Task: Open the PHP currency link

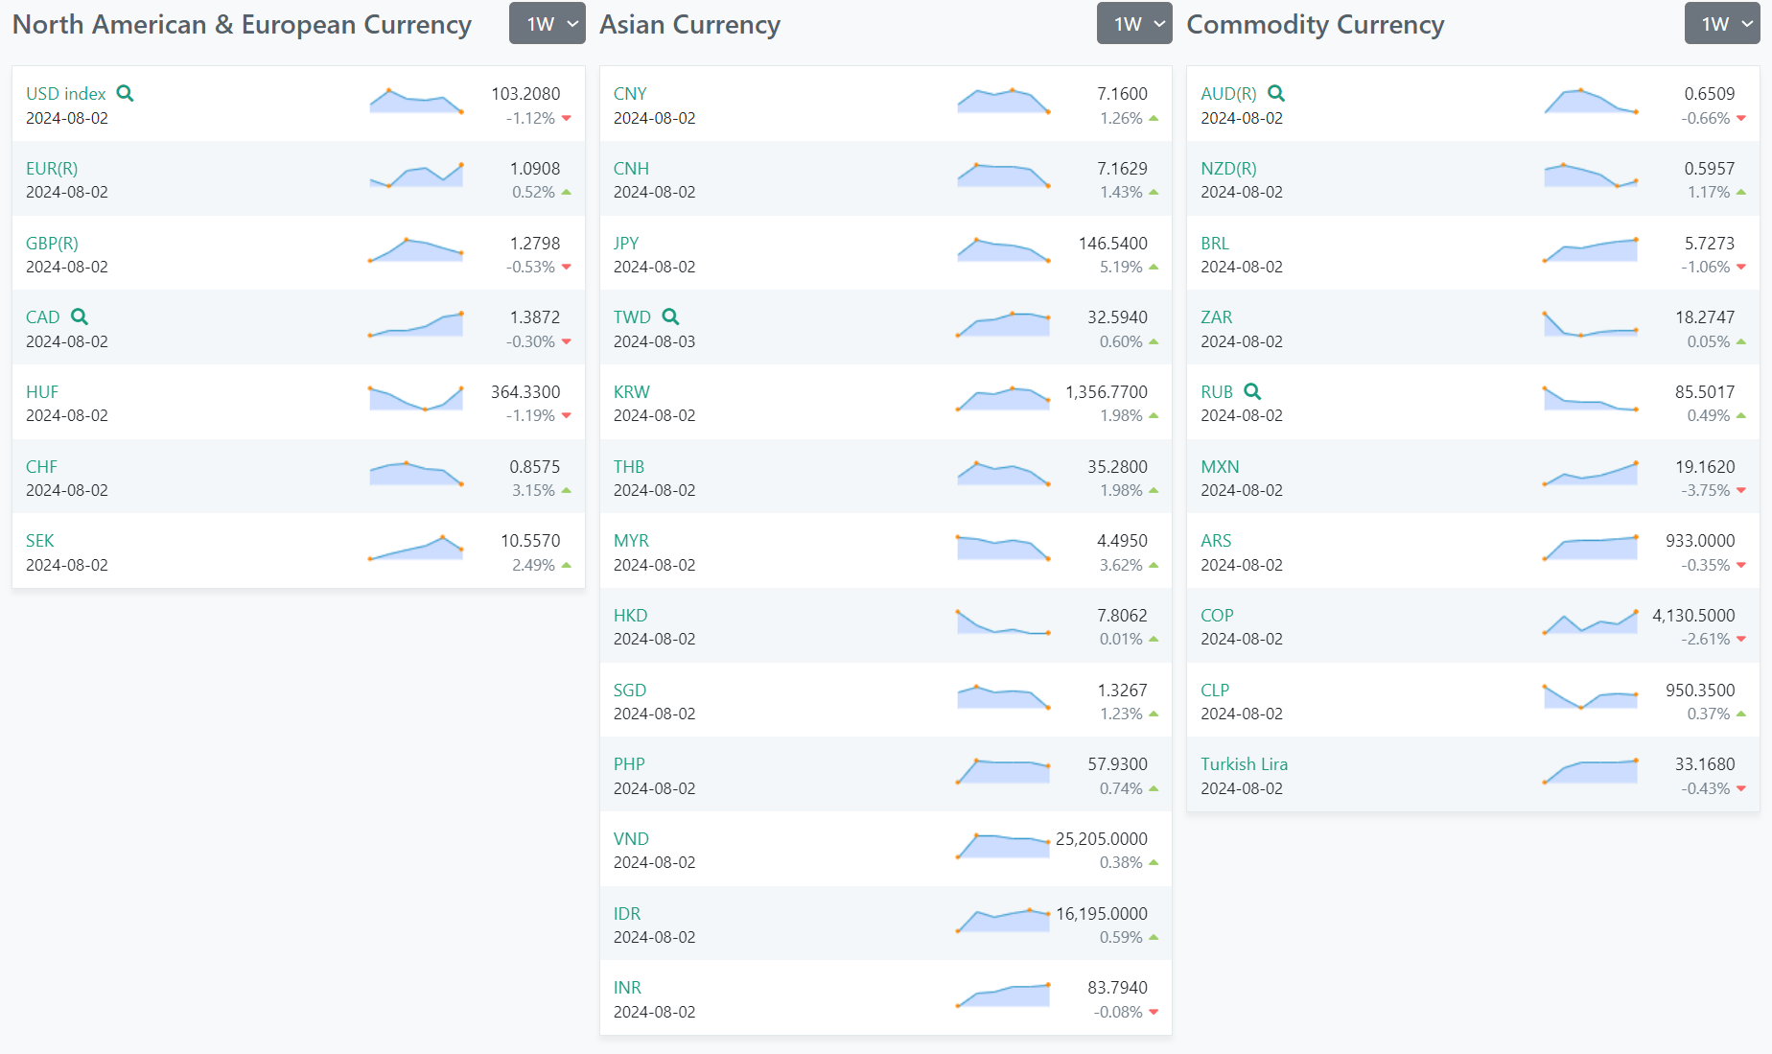Action: coord(629,763)
